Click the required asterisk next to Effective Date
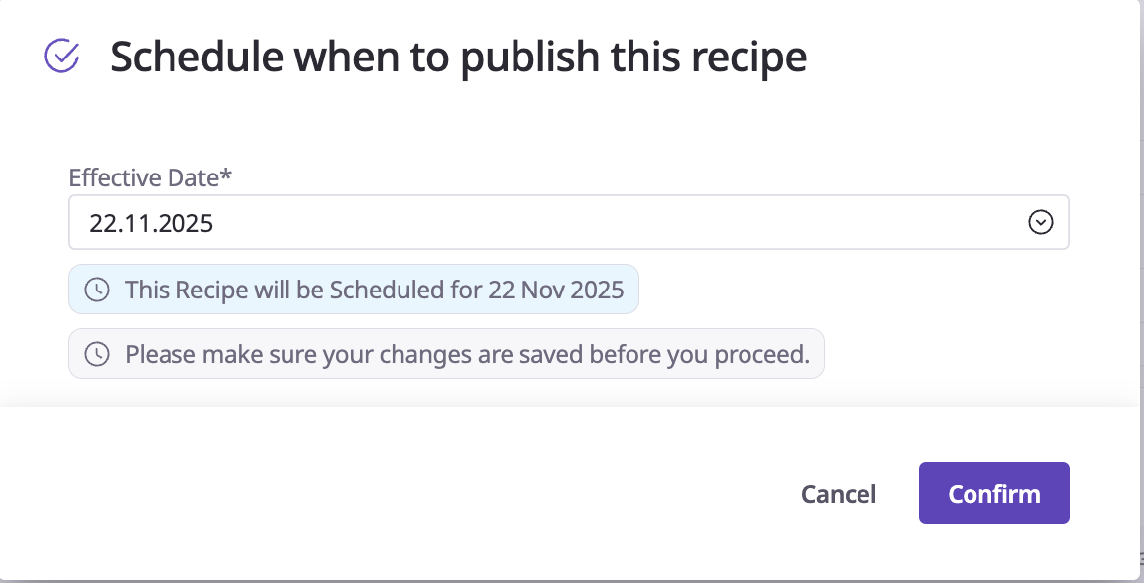The height and width of the screenshot is (583, 1144). click(226, 175)
